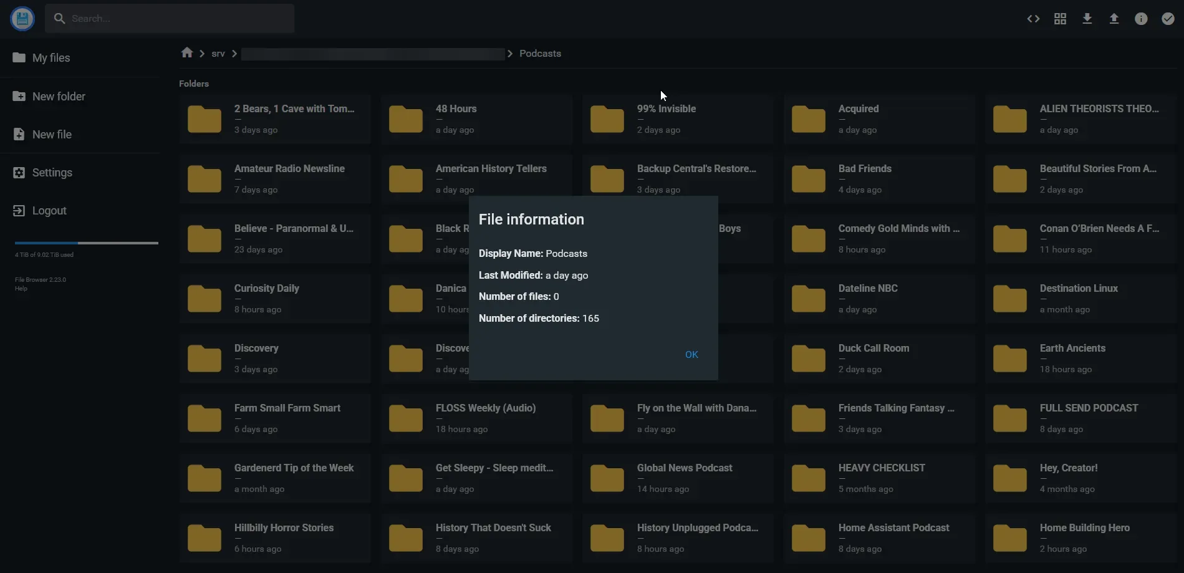
Task: Go to the home breadcrumb icon
Action: [186, 53]
